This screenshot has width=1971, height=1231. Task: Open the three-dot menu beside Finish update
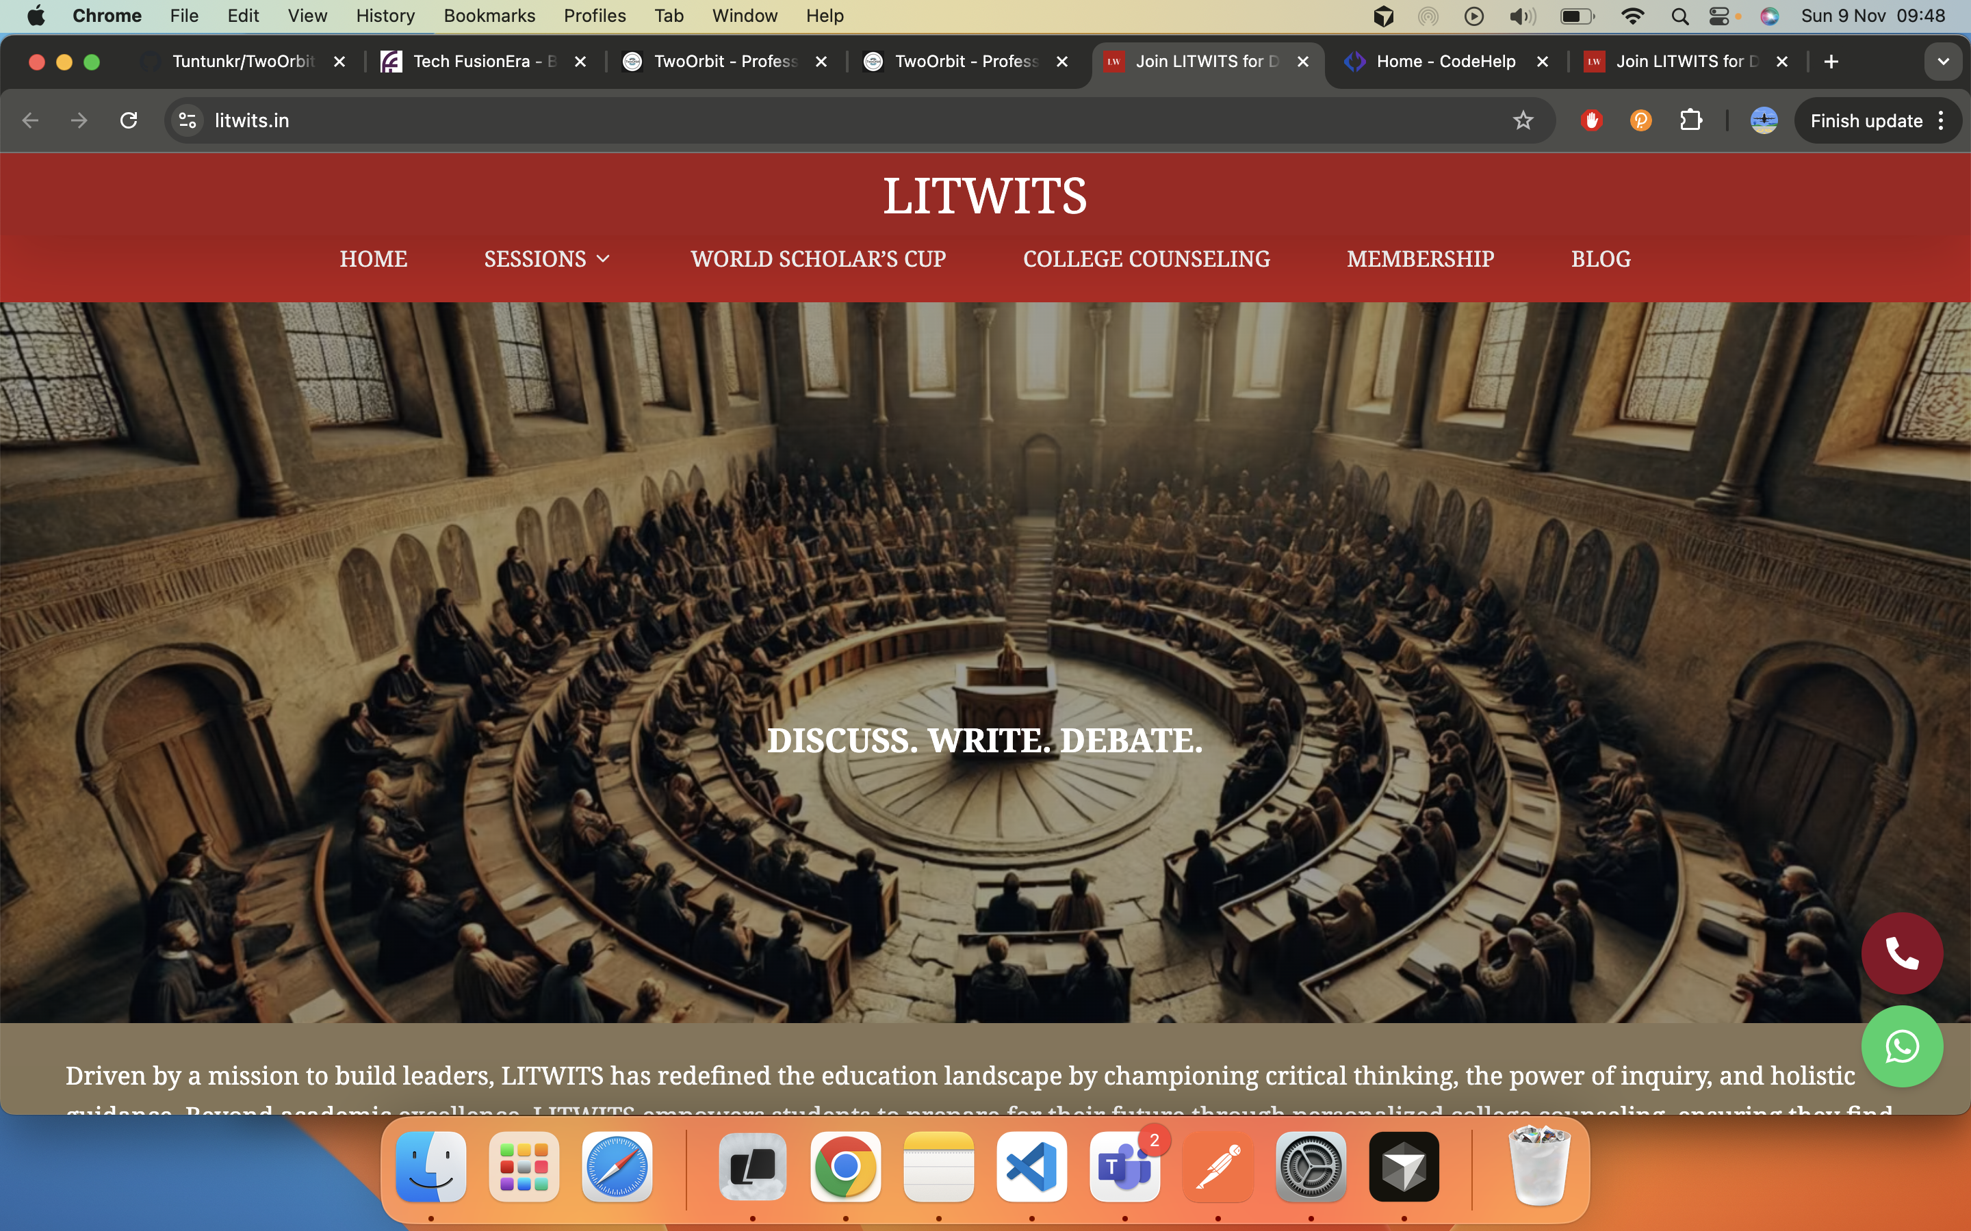point(1941,120)
